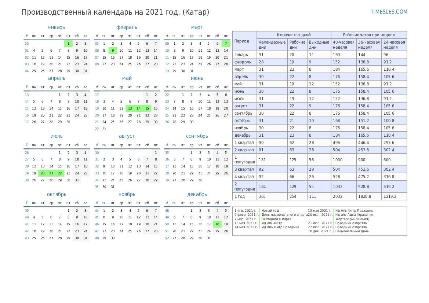Viewport: 429px width, 303px height.
Task: Click the 'Выходные дни' column header
Action: (x=319, y=45)
